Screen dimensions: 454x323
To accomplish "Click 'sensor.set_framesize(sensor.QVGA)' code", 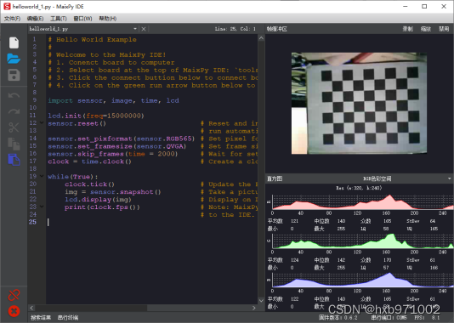I will pos(117,146).
